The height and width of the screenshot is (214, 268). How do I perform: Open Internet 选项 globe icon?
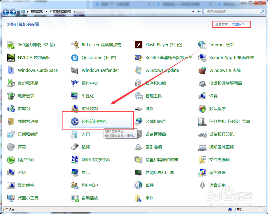[x=202, y=45]
